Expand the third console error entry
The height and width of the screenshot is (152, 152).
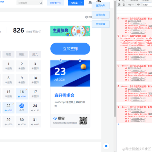(x=121, y=66)
